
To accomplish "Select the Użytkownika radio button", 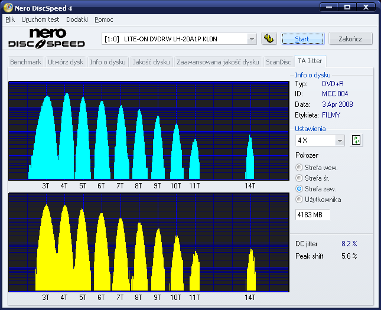I will (x=299, y=200).
